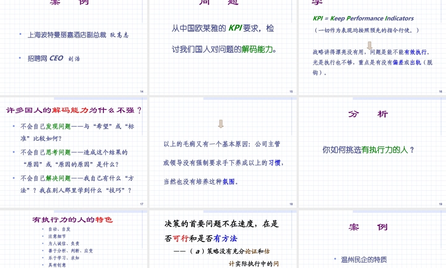Select the slide 14 thumbnail titled 案例
The height and width of the screenshot is (268, 446).
74,47
